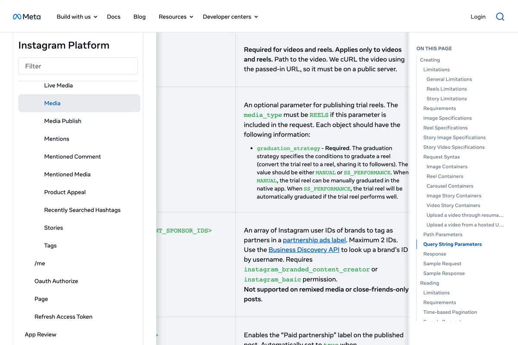Click the Instagram Platform heading

point(64,45)
